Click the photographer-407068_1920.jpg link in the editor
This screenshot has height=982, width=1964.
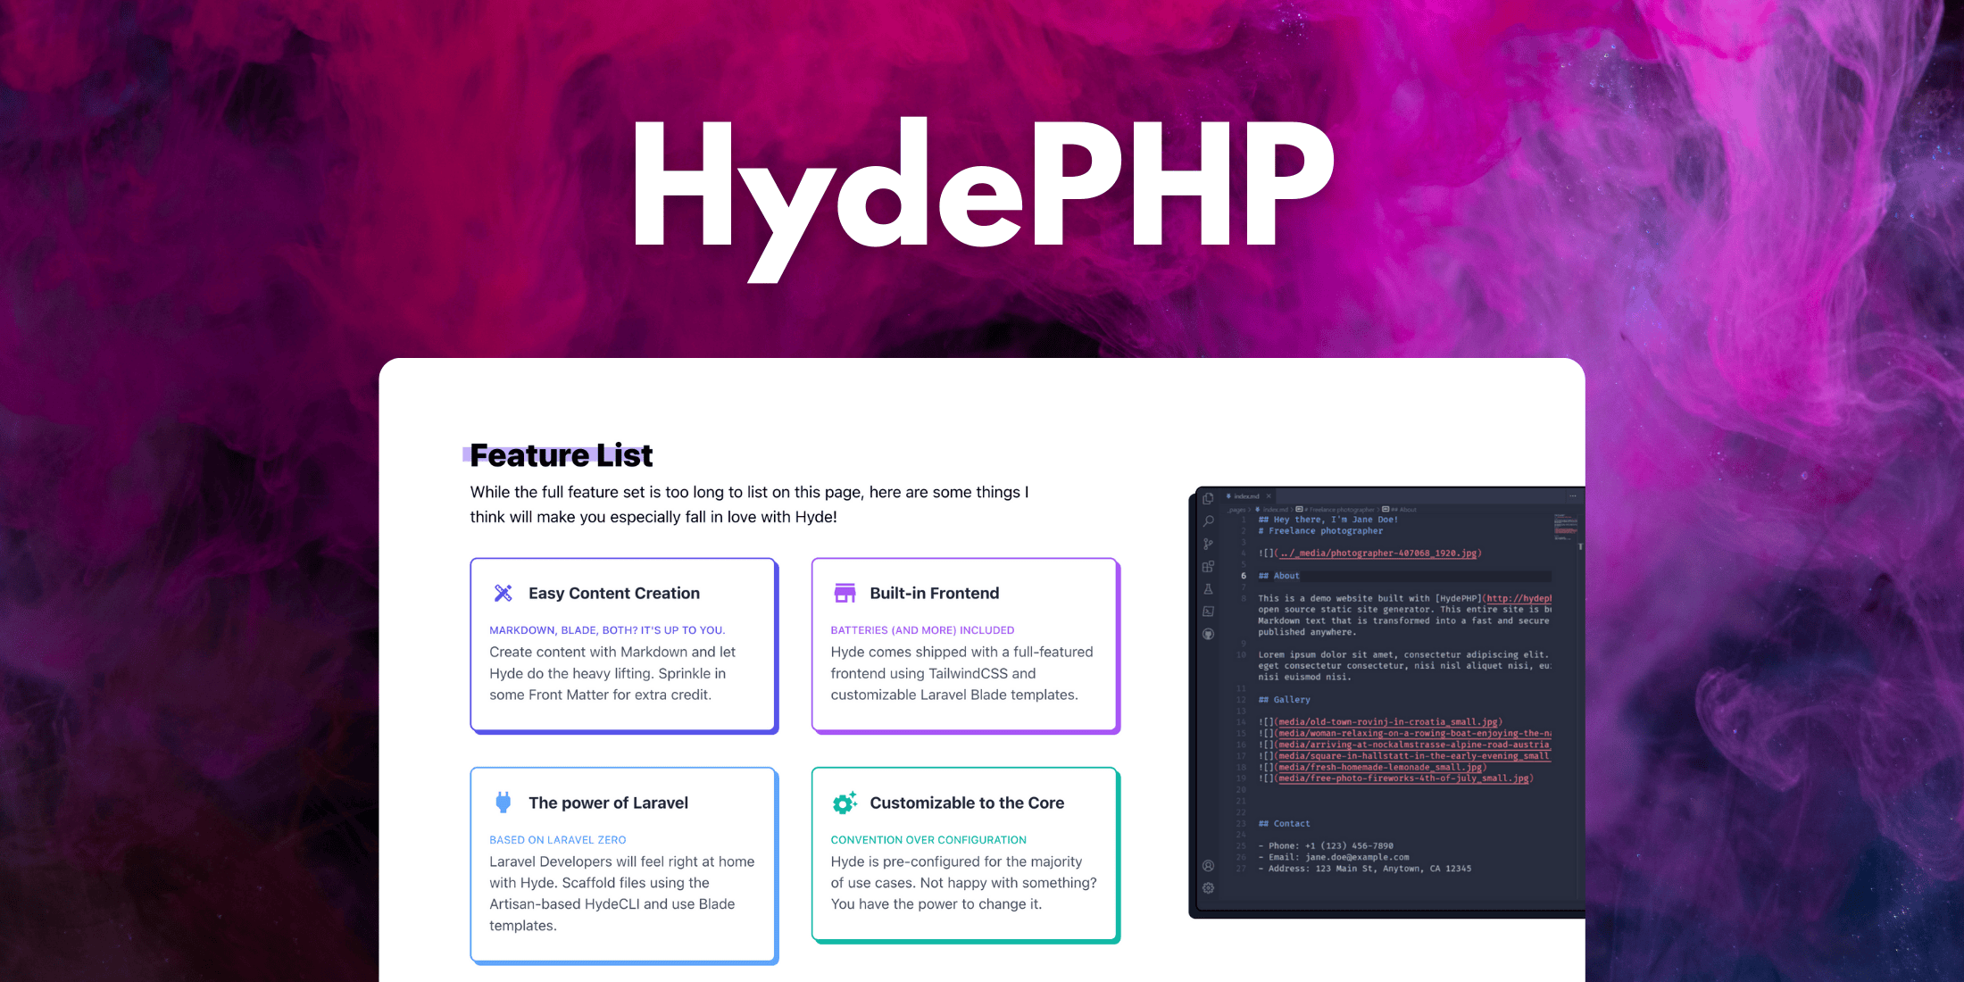pos(1378,553)
